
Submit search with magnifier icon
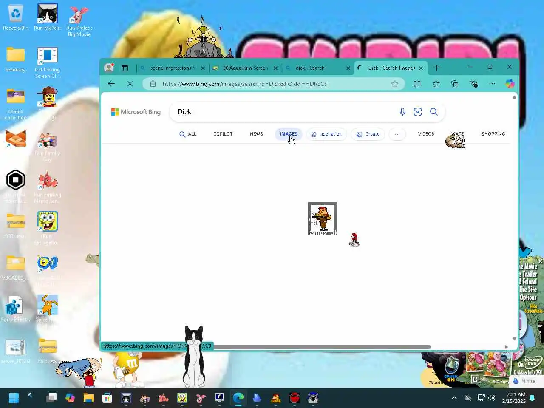click(x=433, y=112)
